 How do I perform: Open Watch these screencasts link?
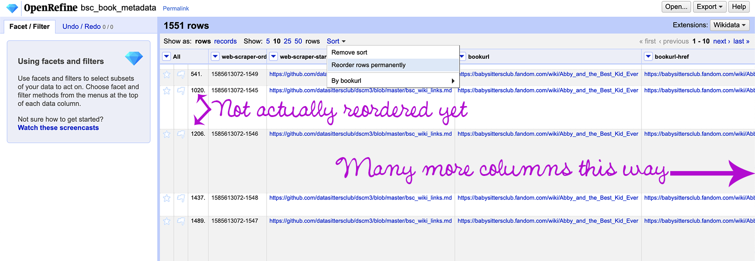pos(58,128)
